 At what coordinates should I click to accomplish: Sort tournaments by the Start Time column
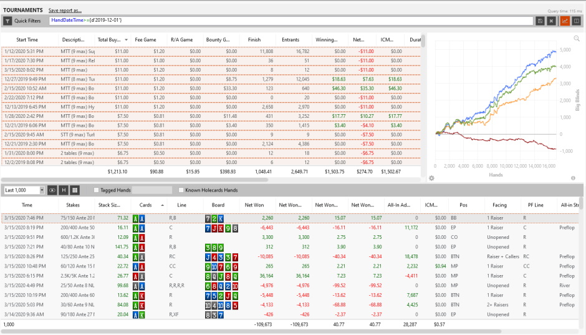(x=27, y=40)
